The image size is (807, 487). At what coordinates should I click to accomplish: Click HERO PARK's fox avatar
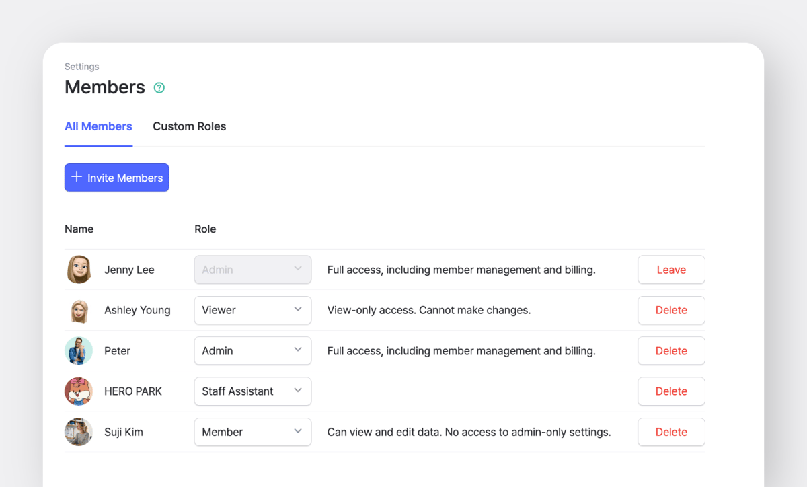pos(79,391)
